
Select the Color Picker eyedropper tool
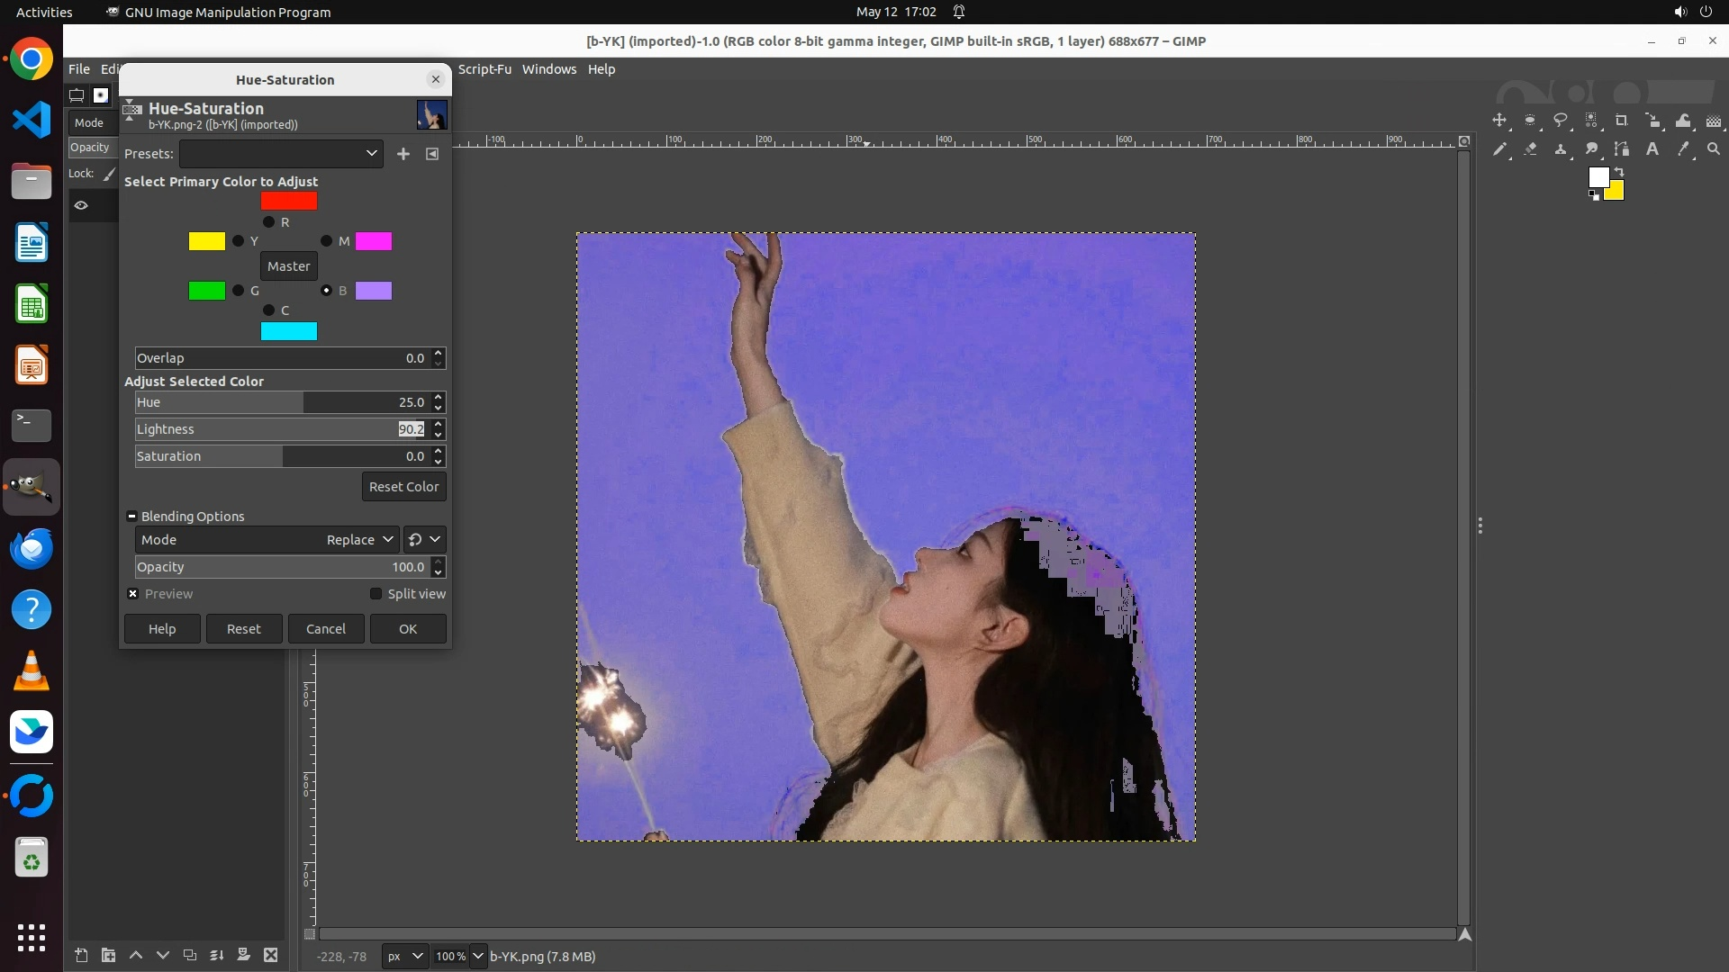click(x=1683, y=149)
